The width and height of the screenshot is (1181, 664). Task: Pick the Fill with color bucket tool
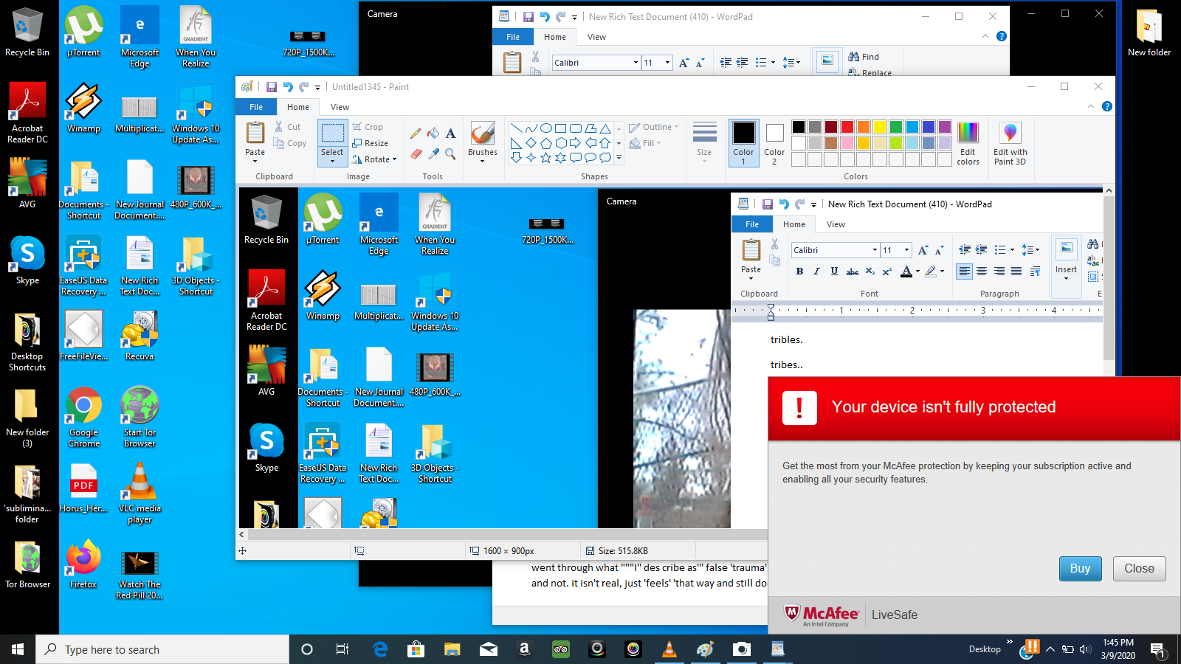[x=433, y=134]
